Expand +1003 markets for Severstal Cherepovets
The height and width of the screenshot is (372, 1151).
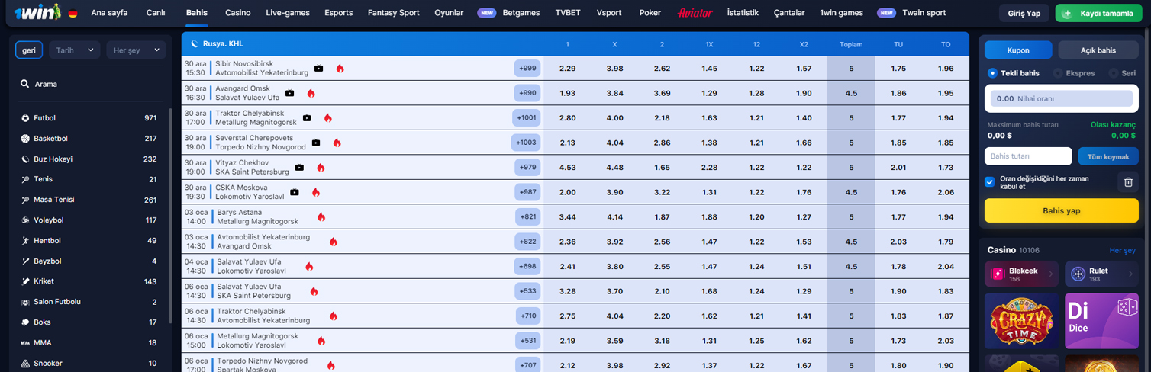527,143
